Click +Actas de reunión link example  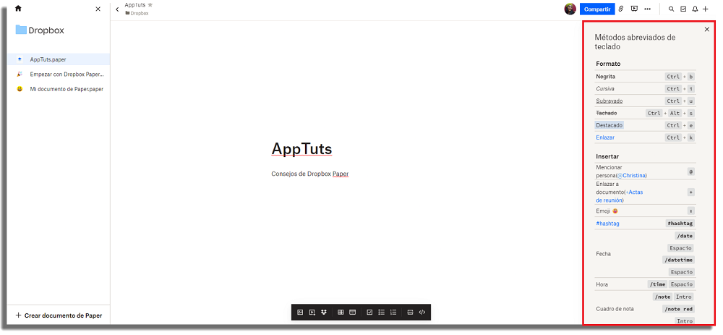click(620, 196)
